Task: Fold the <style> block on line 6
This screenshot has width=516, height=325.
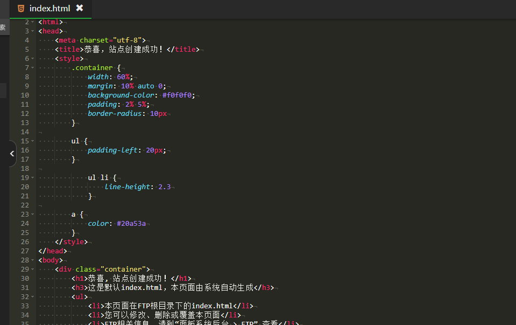Action: click(33, 58)
